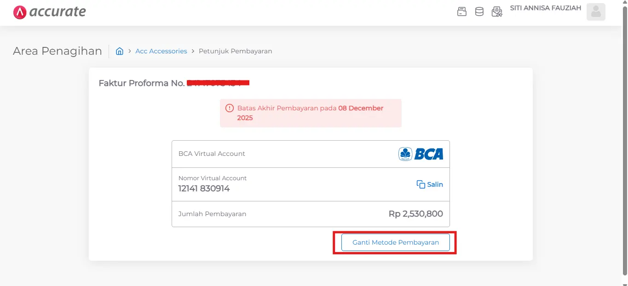Click the BCA Virtual Account row

click(212, 154)
